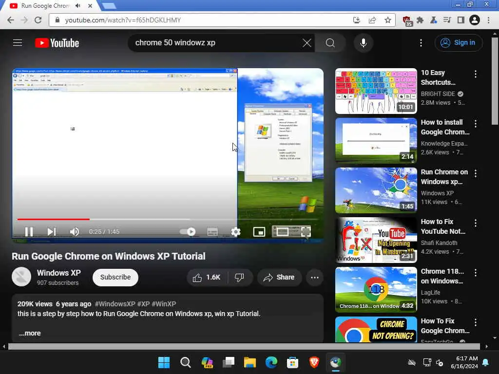Open How to Fix YouTube Not Opening thumbnail
This screenshot has height=374, width=499.
click(376, 240)
